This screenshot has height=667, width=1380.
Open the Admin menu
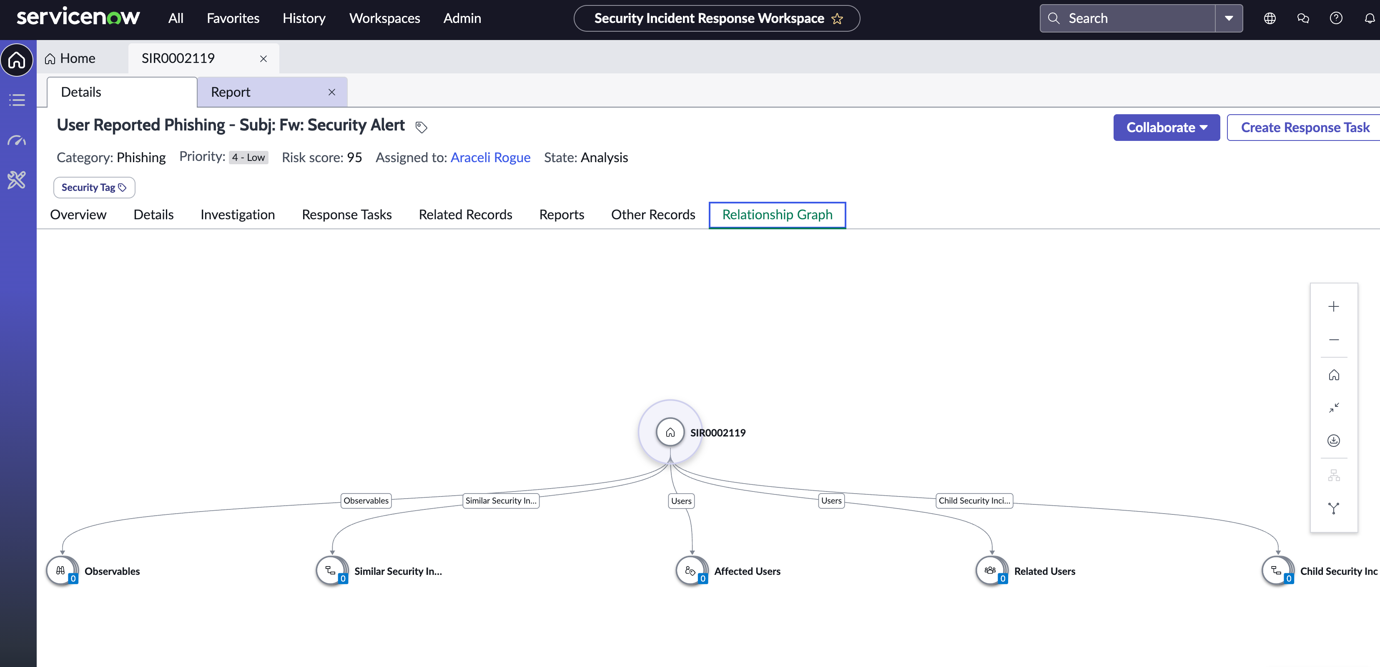click(462, 18)
